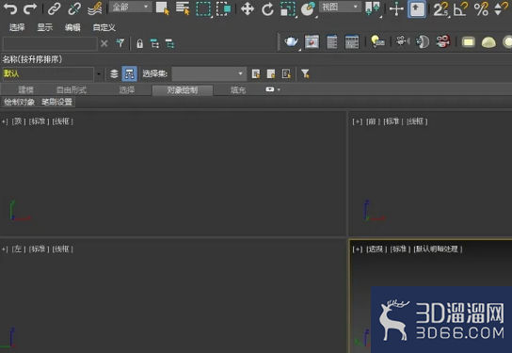Screen dimensions: 512x353
Task: Enable Select and Manipulate crosshair tool
Action: [x=396, y=8]
